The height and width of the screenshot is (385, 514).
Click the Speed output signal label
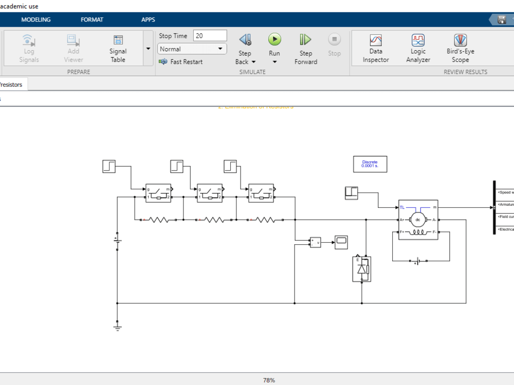505,192
